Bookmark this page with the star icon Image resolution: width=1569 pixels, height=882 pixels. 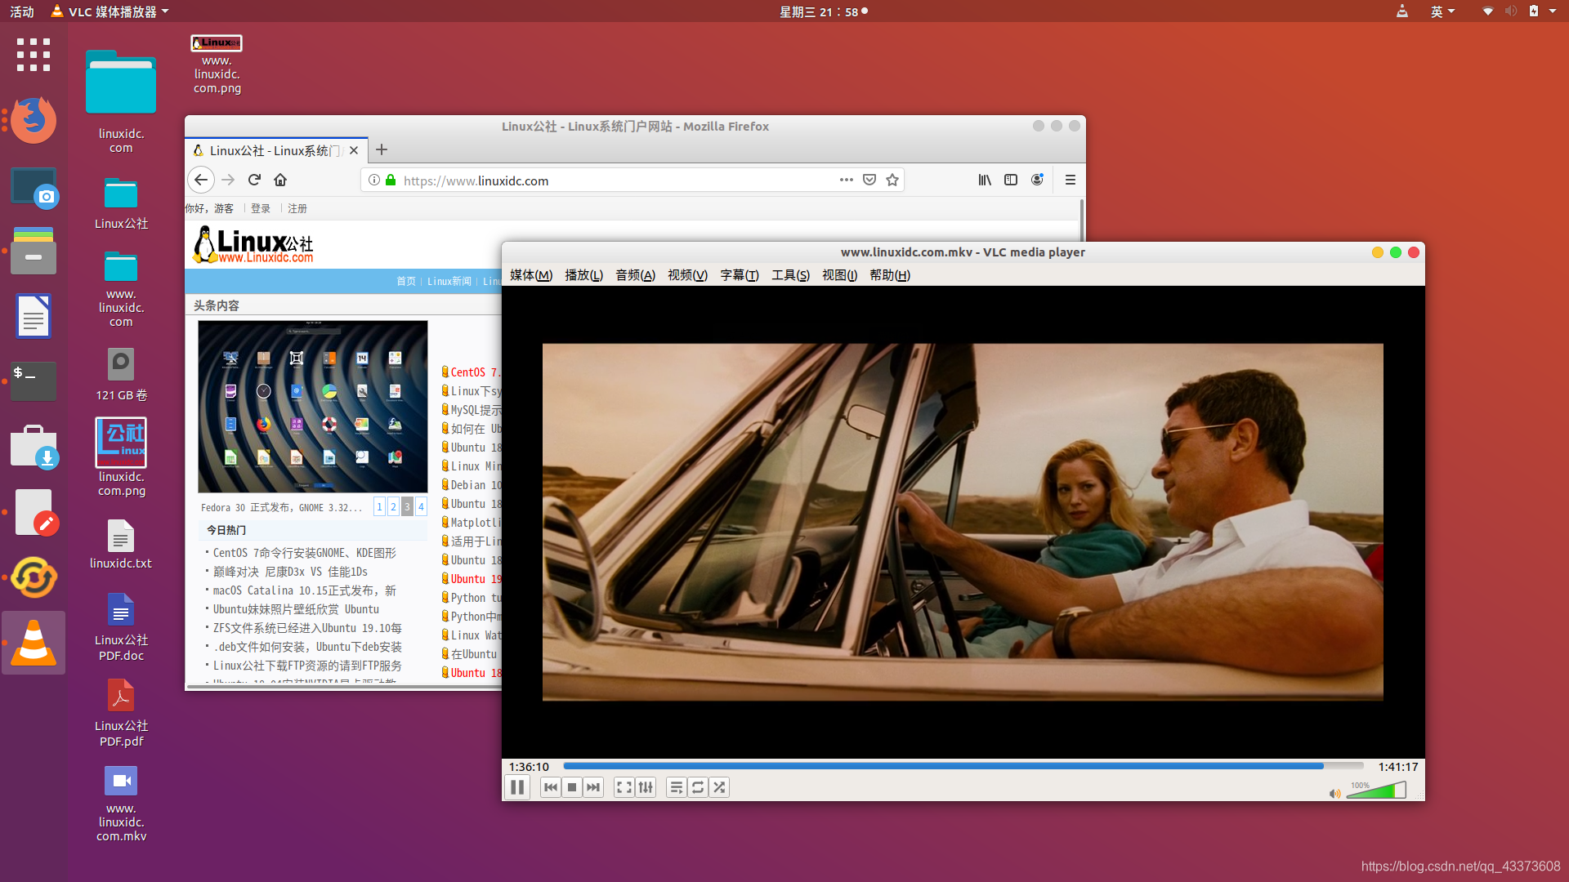[892, 180]
